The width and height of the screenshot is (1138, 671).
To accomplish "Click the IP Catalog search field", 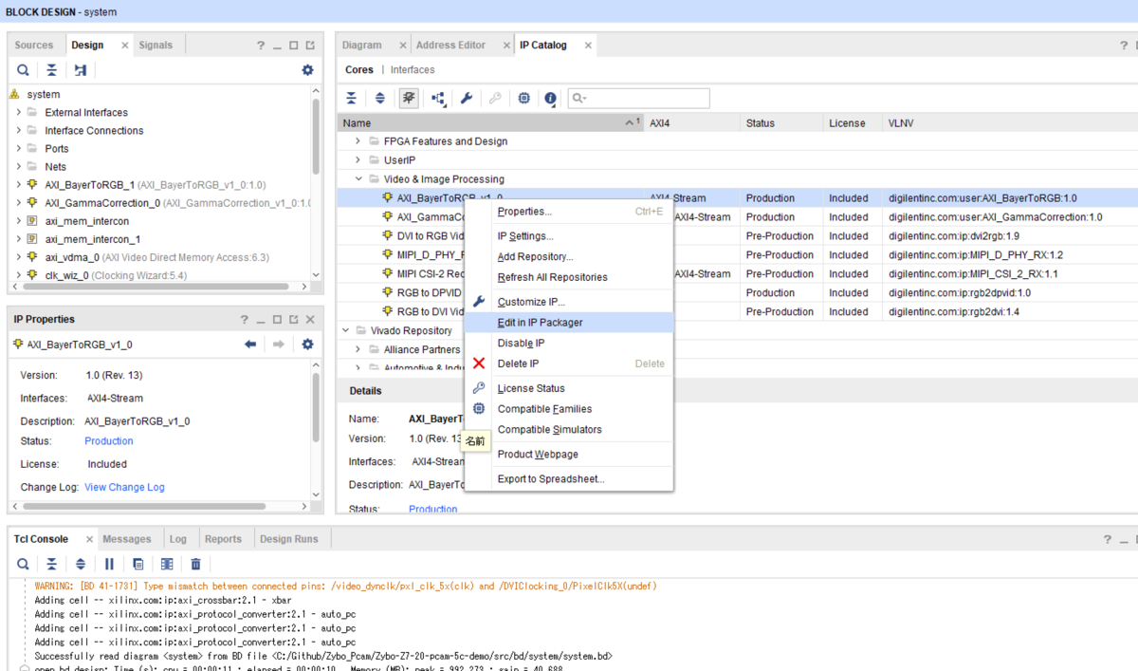I will coord(638,98).
